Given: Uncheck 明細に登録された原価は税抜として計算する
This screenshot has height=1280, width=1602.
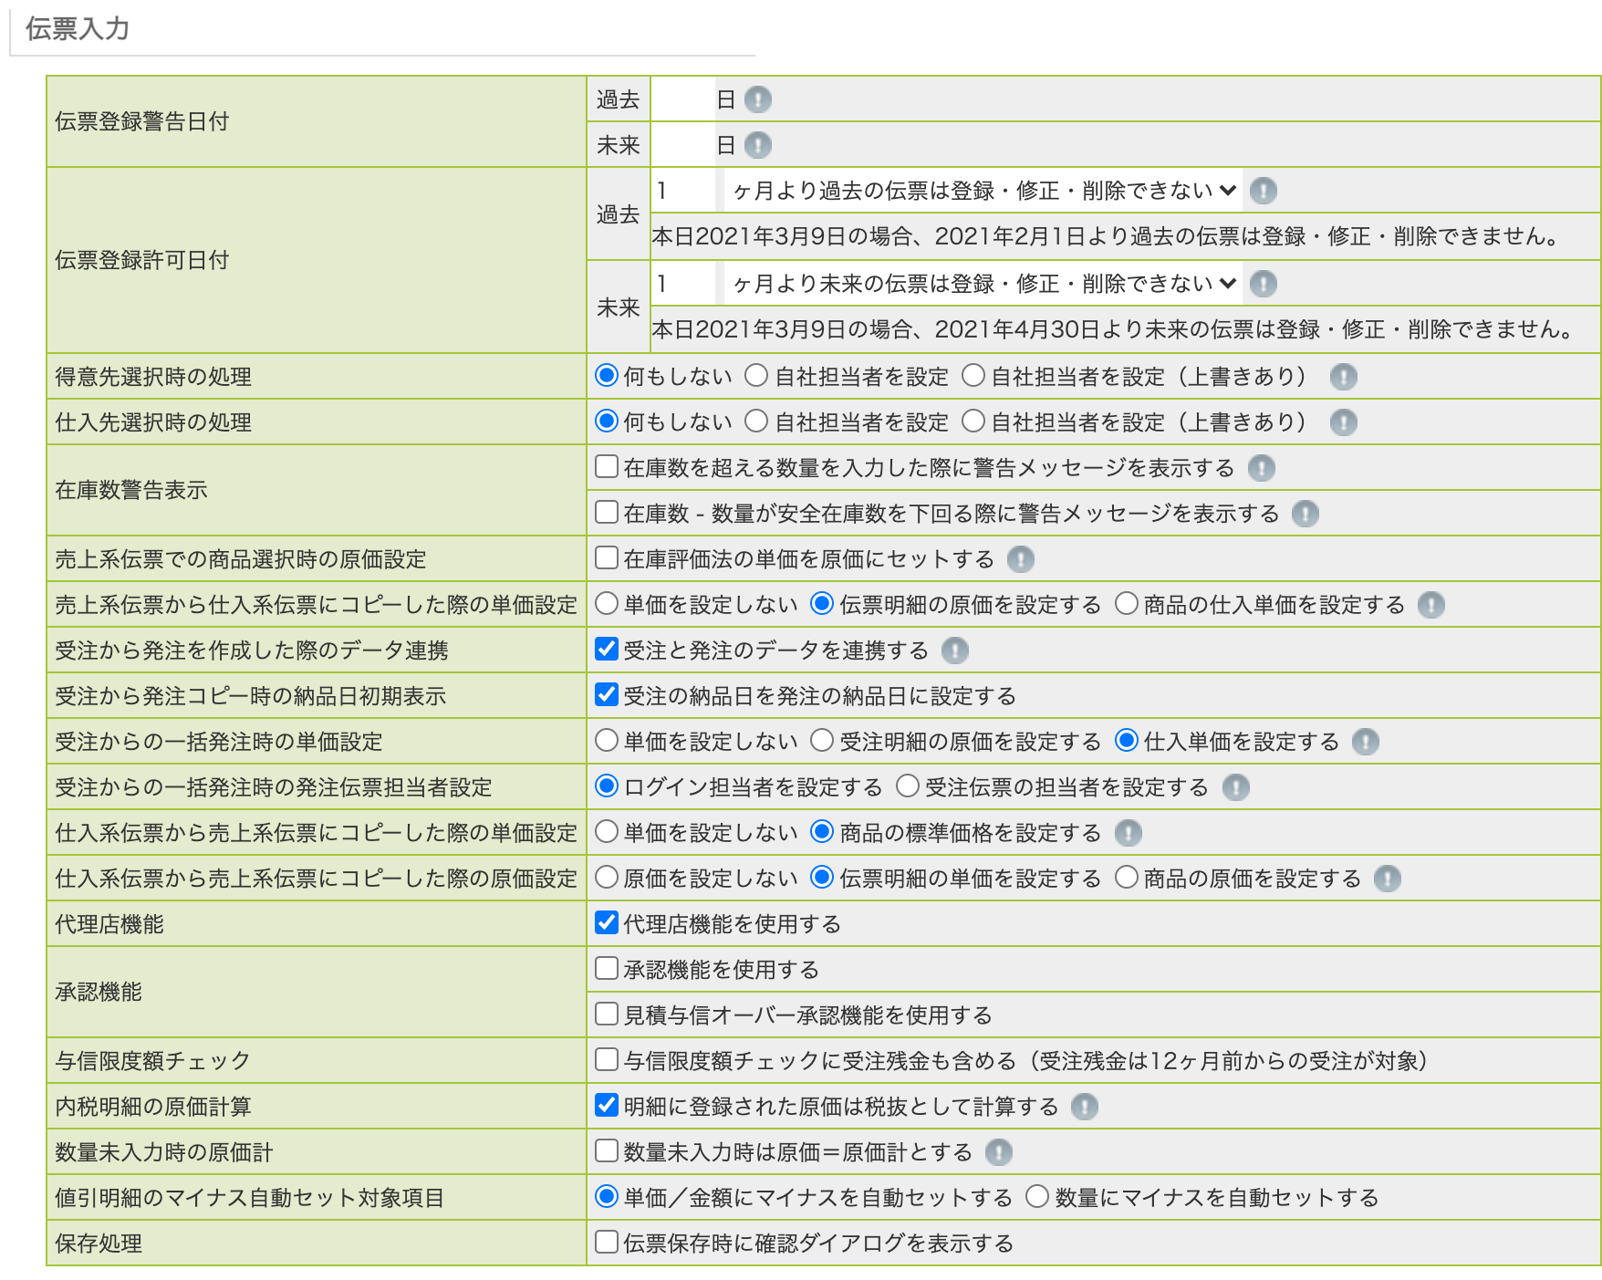Looking at the screenshot, I should coord(607,1105).
